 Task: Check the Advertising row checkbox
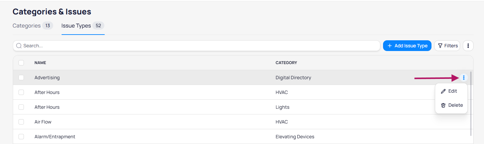coord(21,78)
